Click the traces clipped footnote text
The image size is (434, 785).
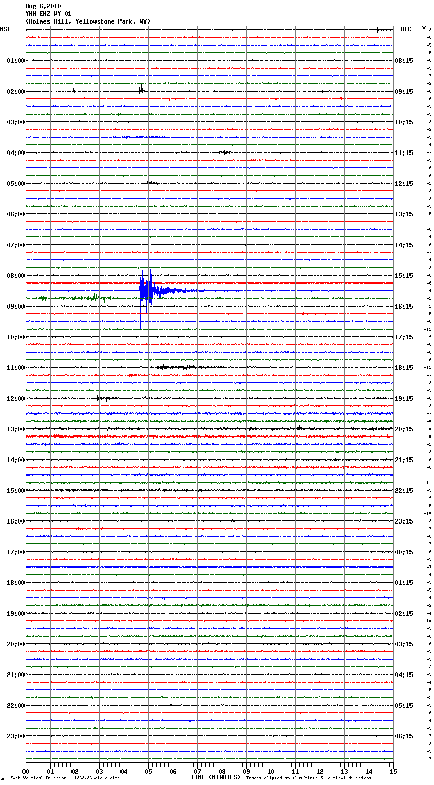tap(308, 778)
